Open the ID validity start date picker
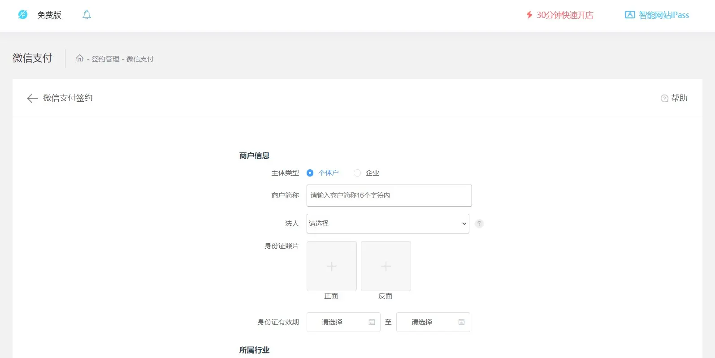715x358 pixels. (343, 322)
